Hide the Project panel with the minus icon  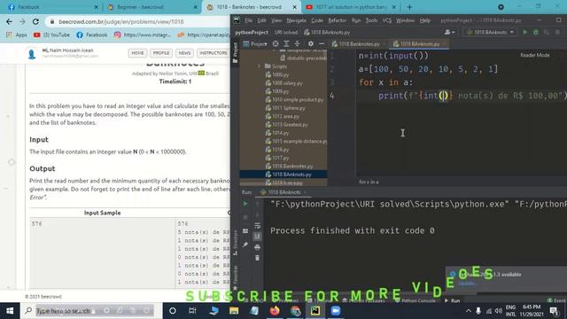[322, 43]
